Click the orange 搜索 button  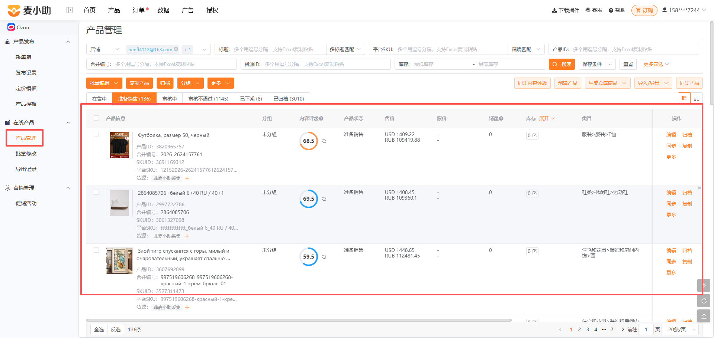tap(562, 64)
